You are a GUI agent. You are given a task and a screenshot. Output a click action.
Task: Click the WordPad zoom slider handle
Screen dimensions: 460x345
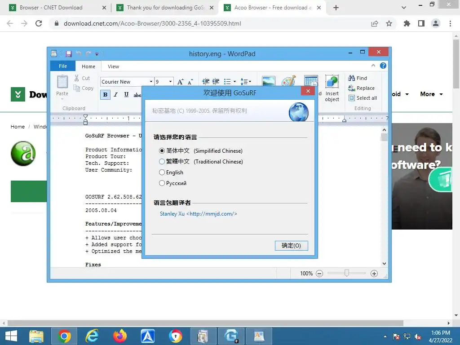347,274
